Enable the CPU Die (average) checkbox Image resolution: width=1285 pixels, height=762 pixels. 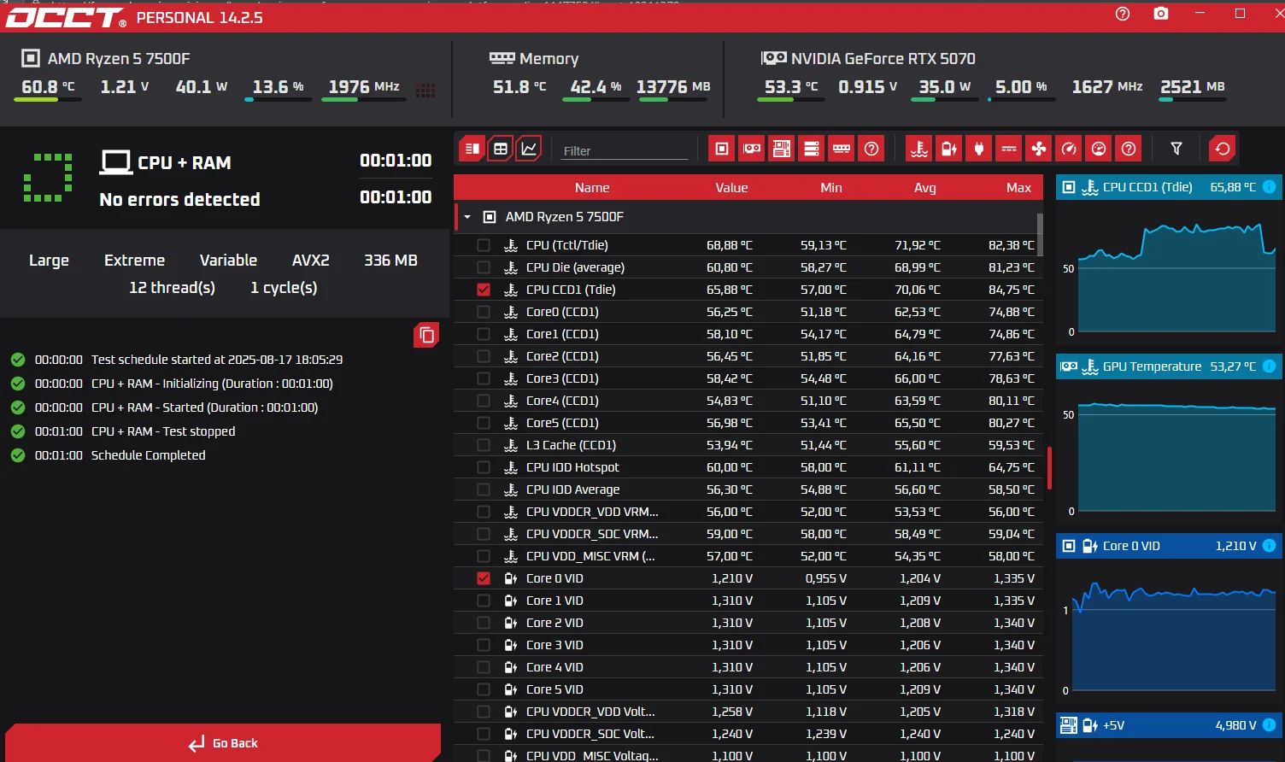coord(484,267)
